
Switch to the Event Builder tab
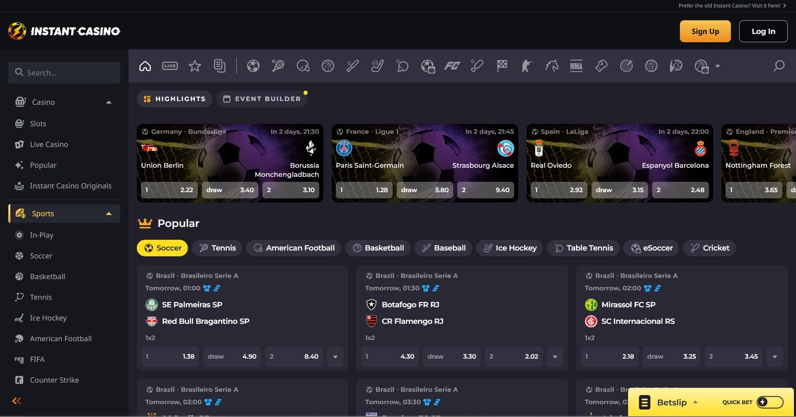tap(262, 99)
